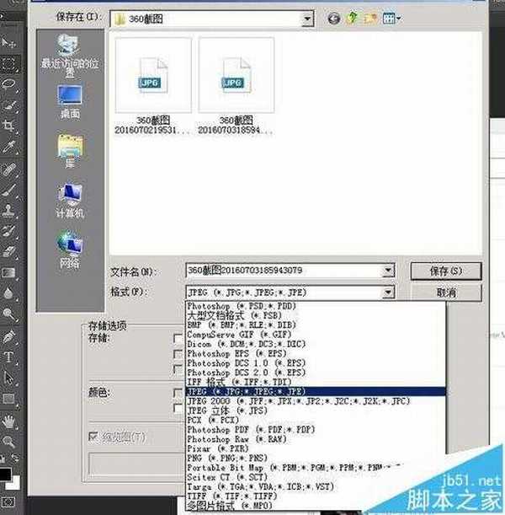
Task: Open 库 location in sidebar
Action: (70, 152)
